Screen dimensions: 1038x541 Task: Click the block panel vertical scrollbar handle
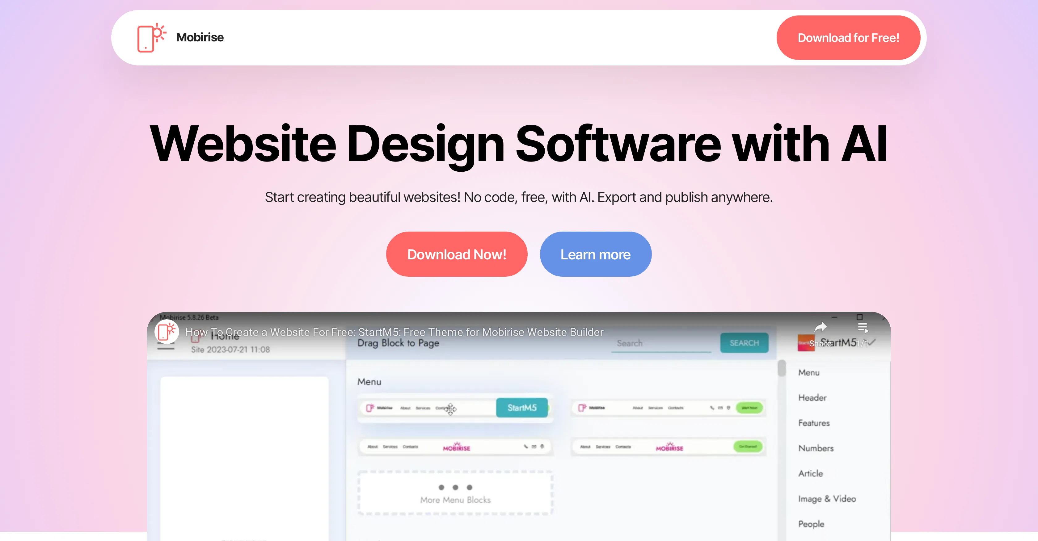point(782,368)
